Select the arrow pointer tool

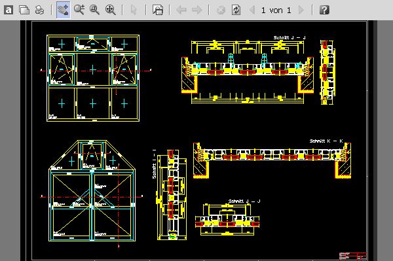(x=134, y=10)
